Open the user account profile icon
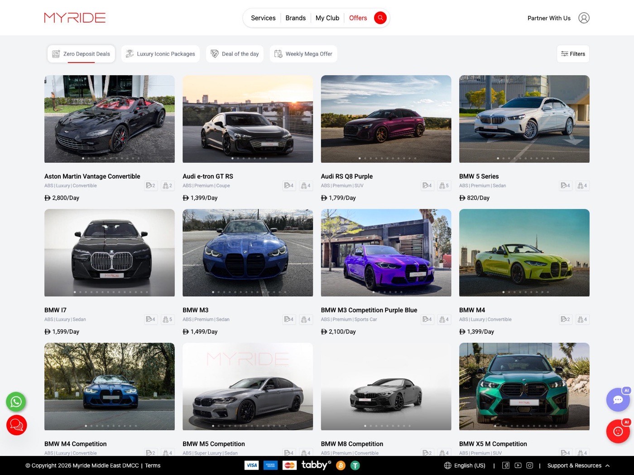This screenshot has width=634, height=475. [584, 18]
